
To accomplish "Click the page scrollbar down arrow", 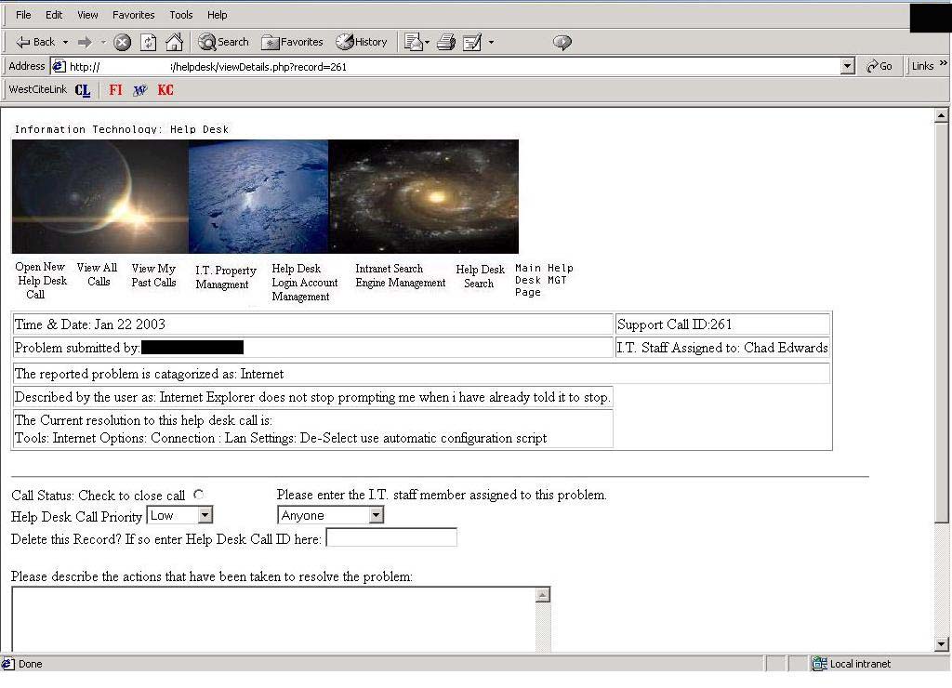I will pos(941,643).
